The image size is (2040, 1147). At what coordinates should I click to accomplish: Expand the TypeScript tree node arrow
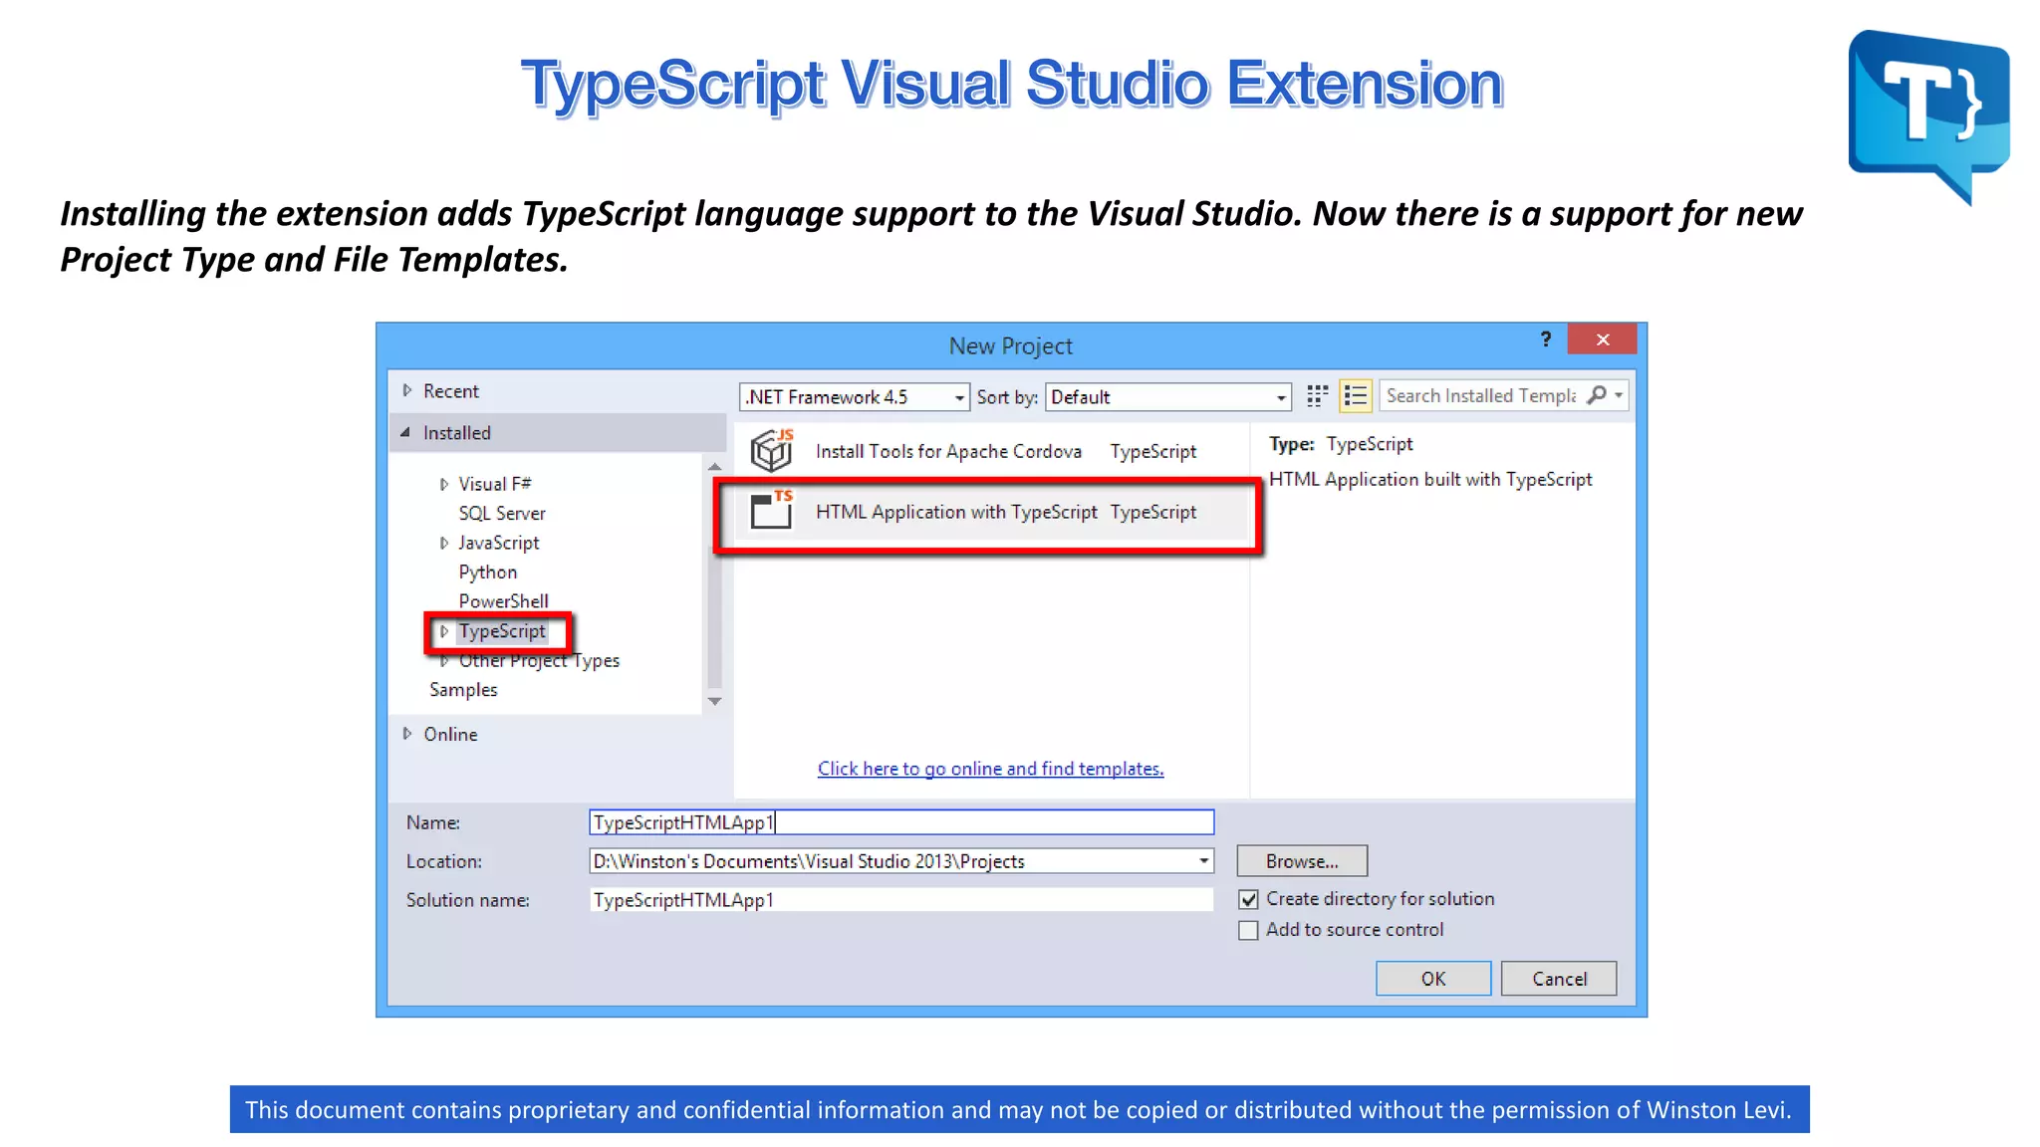[x=444, y=631]
